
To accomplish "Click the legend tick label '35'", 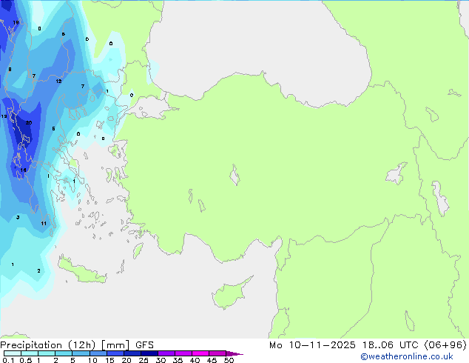I will point(178,360).
